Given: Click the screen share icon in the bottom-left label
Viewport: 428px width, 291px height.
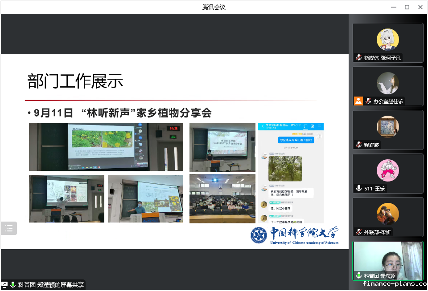Looking at the screenshot, I should pos(4,285).
